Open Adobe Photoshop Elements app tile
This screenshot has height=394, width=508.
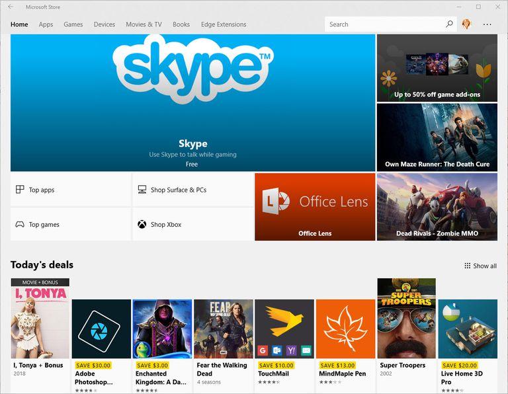pos(101,329)
